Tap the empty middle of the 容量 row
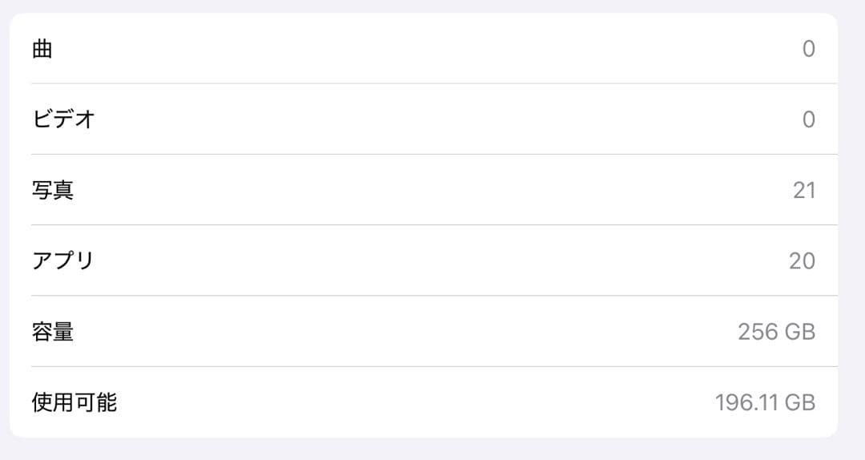The image size is (865, 460). (x=400, y=331)
